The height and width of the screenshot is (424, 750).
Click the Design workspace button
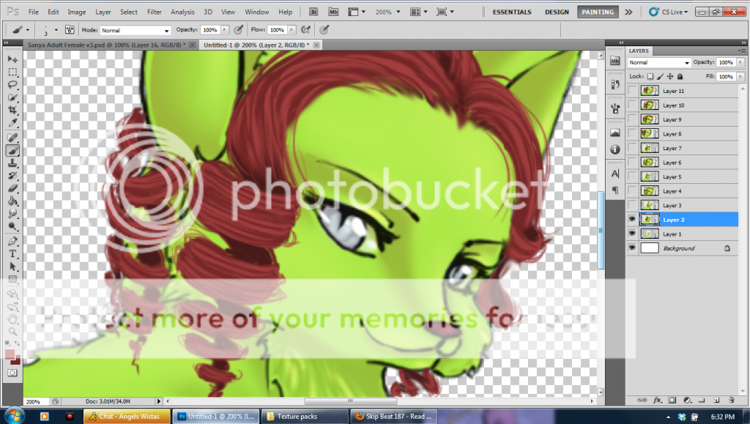tap(557, 12)
